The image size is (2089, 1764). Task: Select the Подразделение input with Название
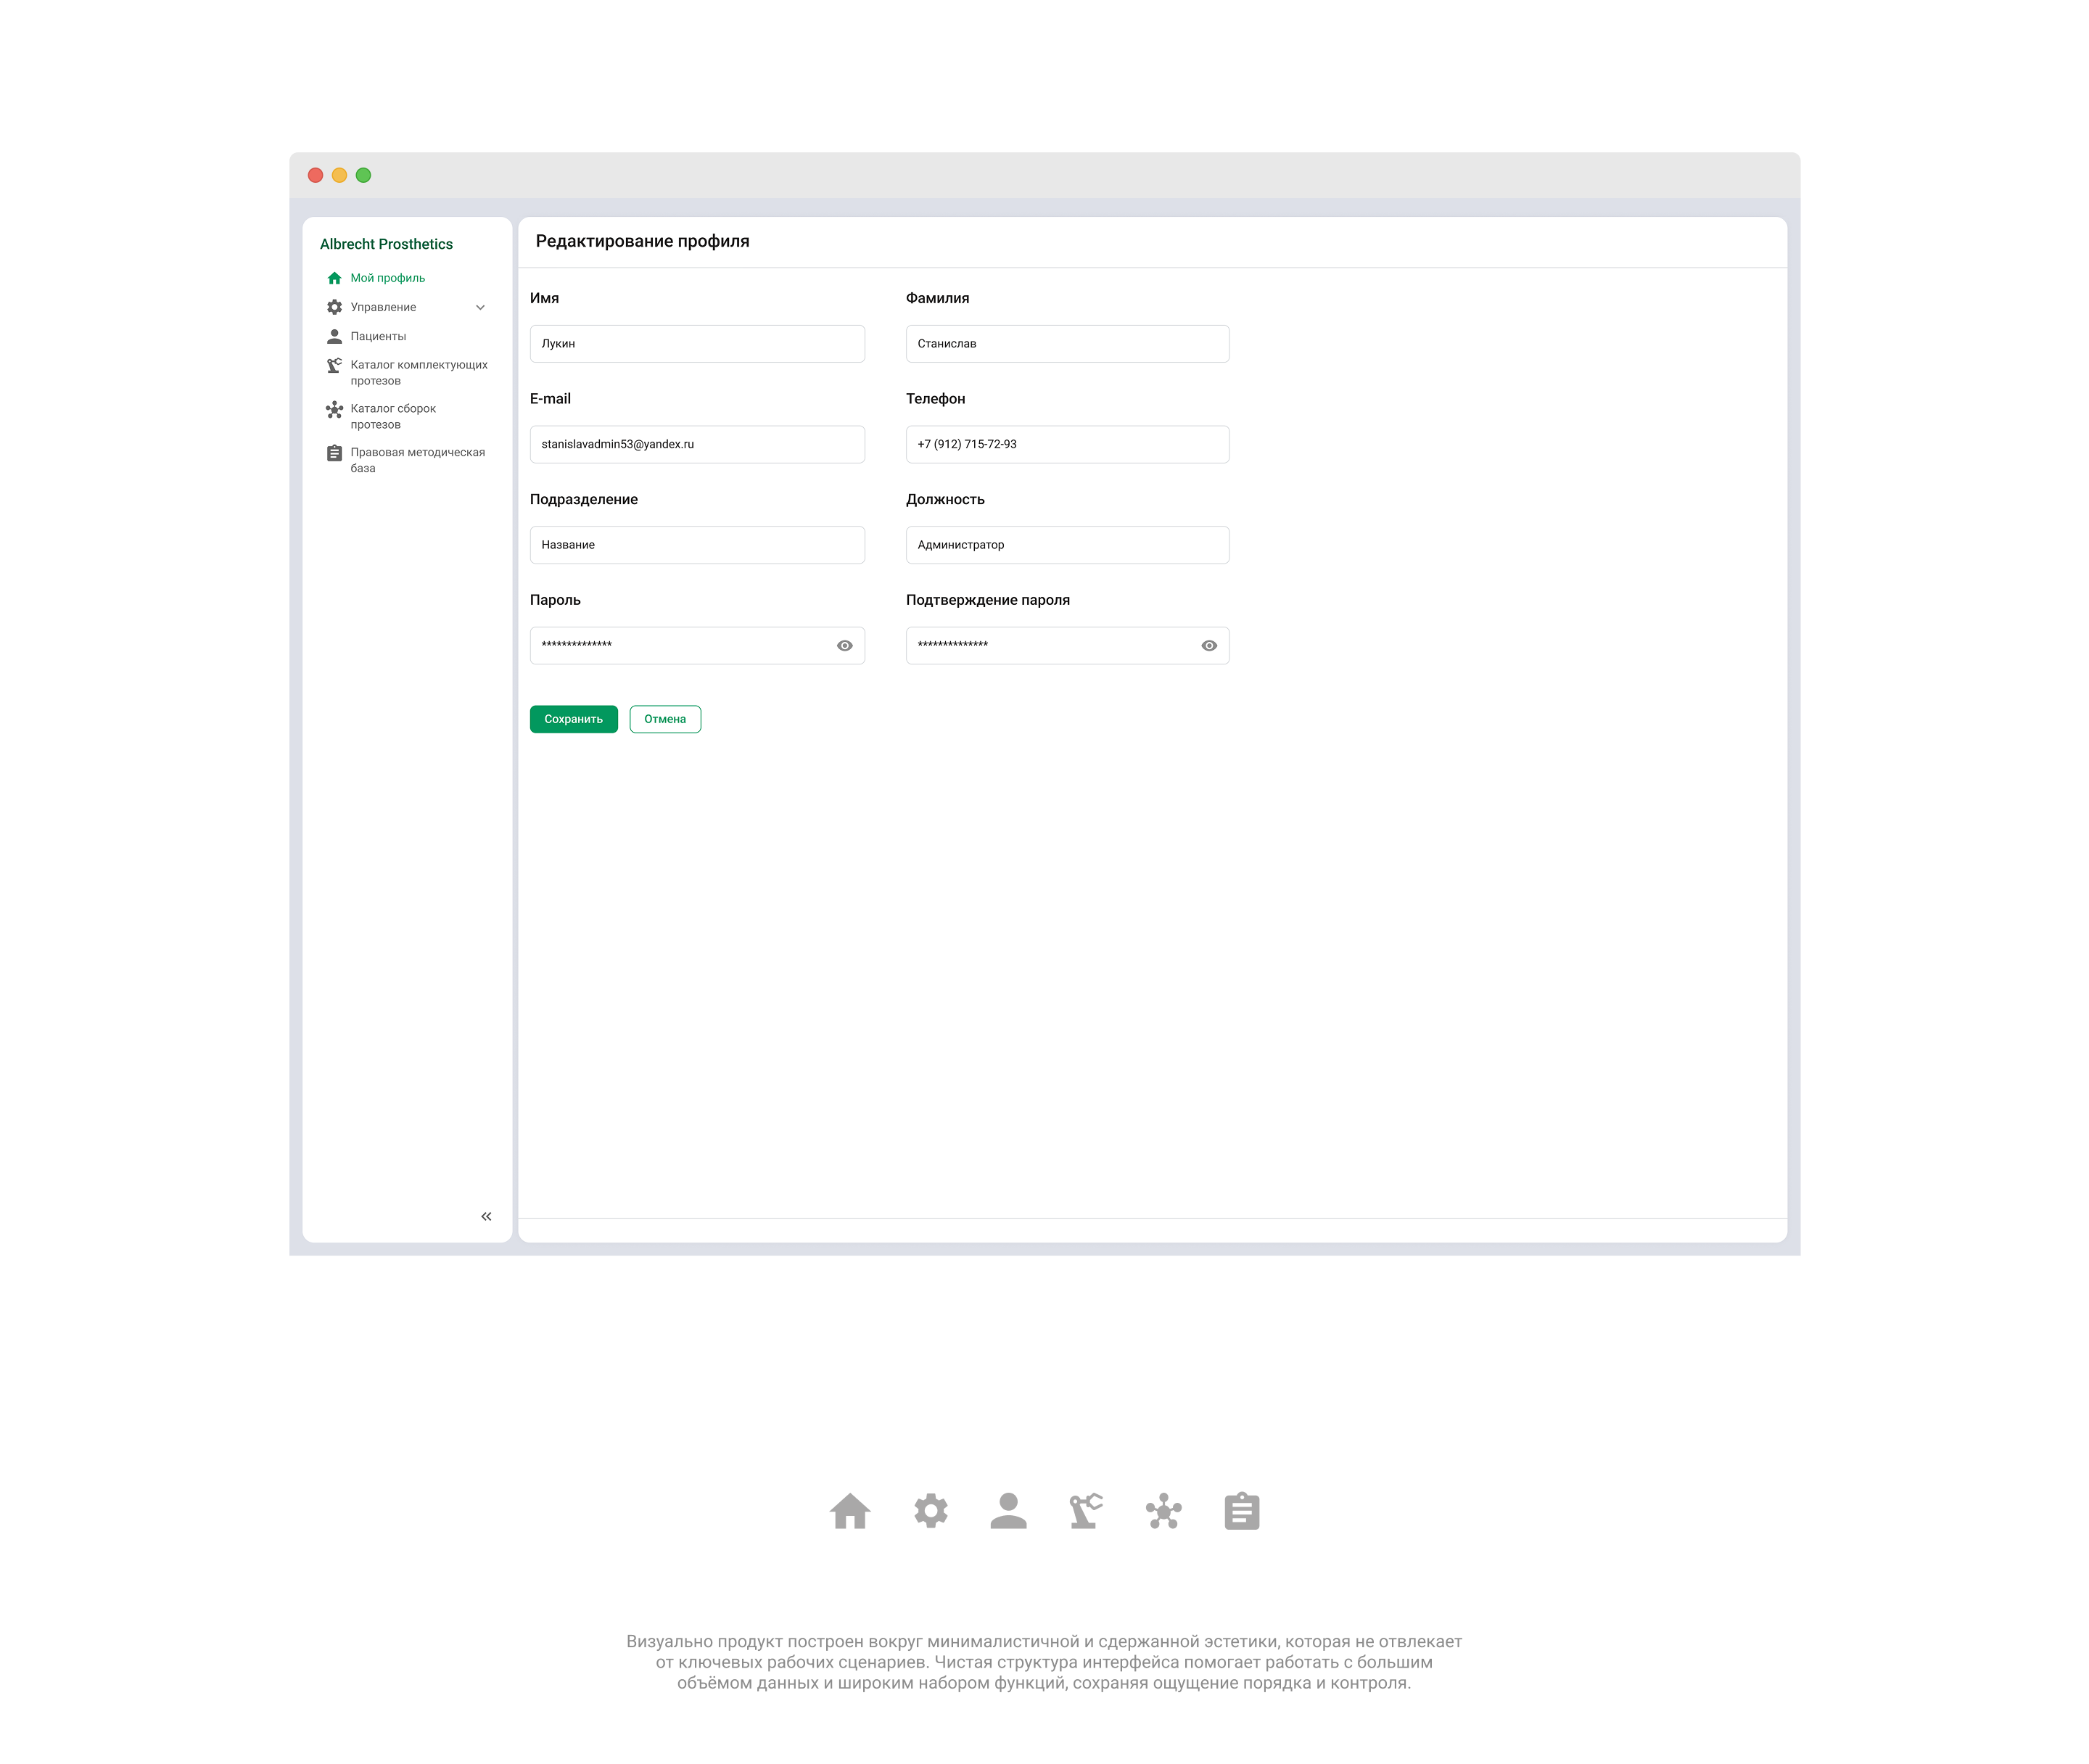click(x=697, y=545)
